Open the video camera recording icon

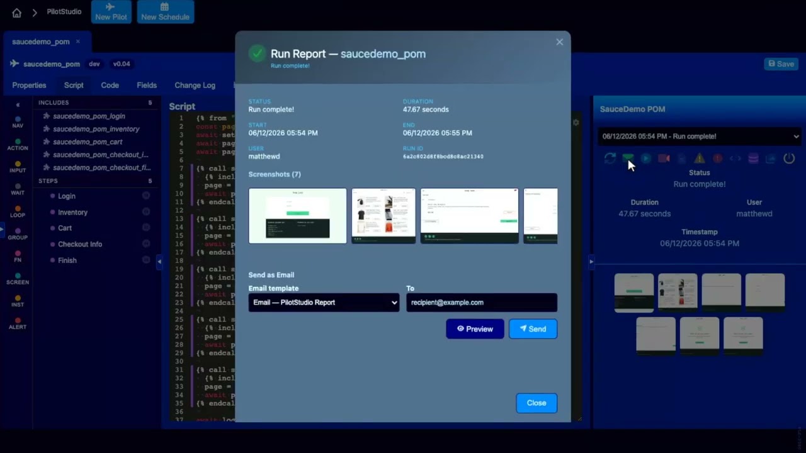(x=664, y=159)
